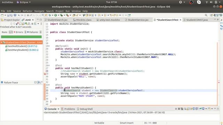The image size is (223, 125).
Task: Click the Pin Console icon
Action: click(200, 109)
